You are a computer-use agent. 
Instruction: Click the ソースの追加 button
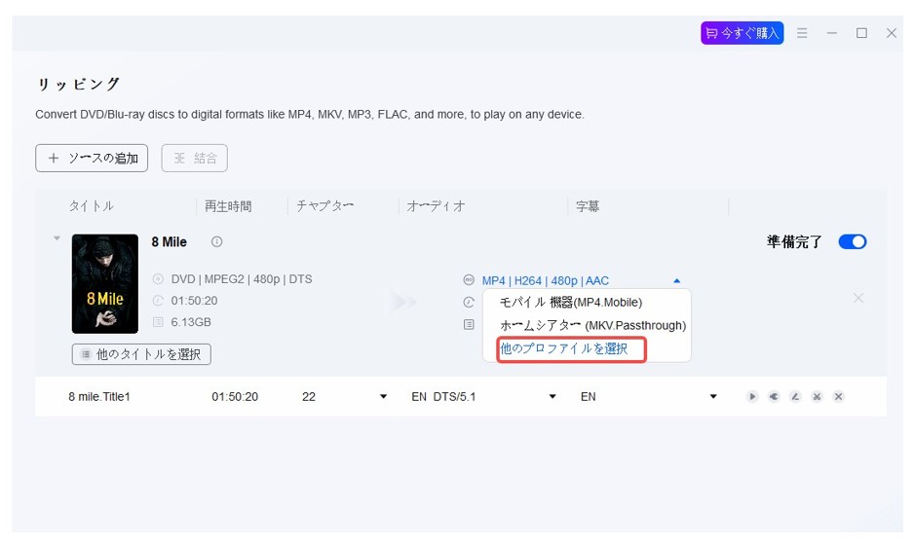[x=92, y=159]
